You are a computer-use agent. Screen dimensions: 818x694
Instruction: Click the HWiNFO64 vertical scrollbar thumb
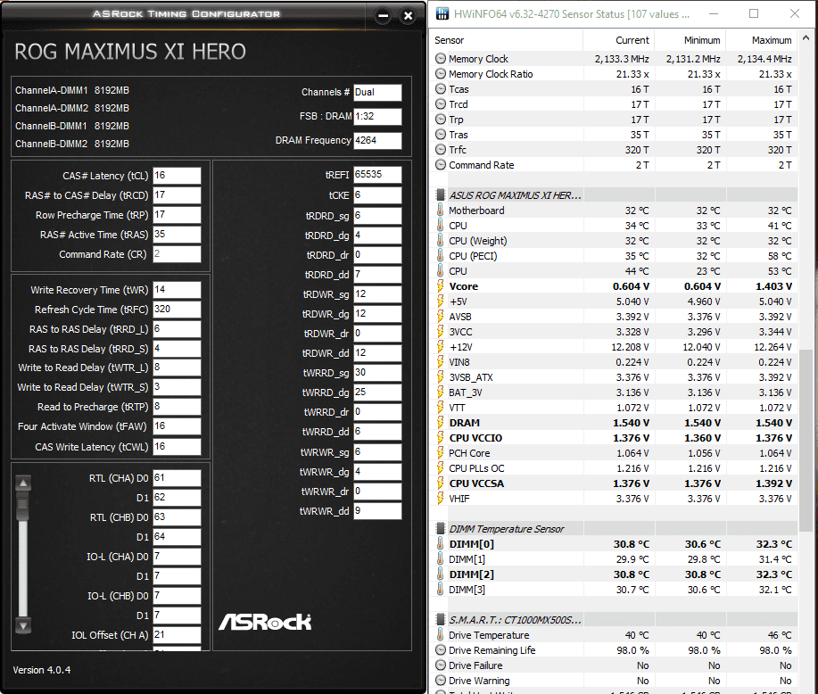click(x=806, y=440)
